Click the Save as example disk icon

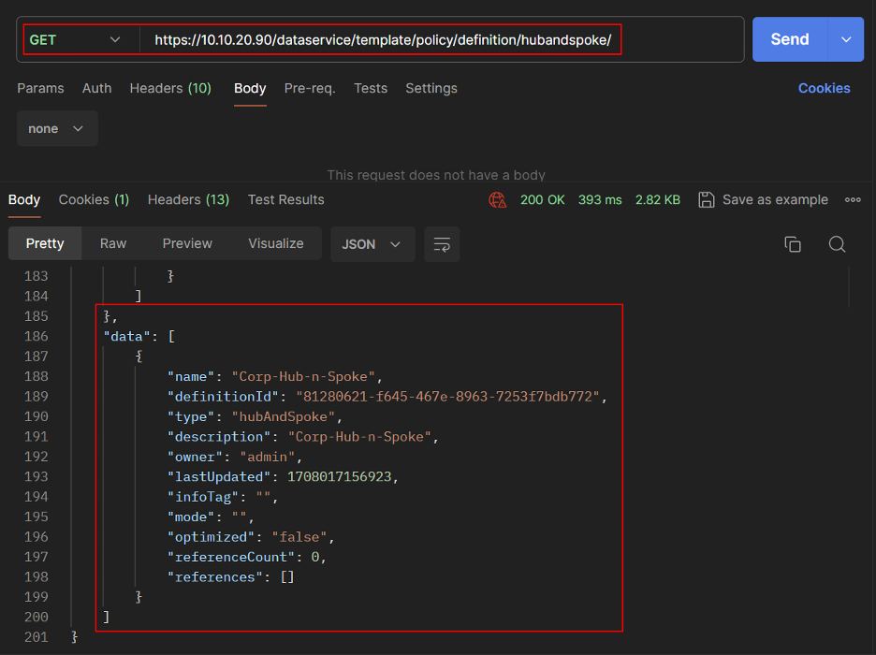tap(707, 199)
